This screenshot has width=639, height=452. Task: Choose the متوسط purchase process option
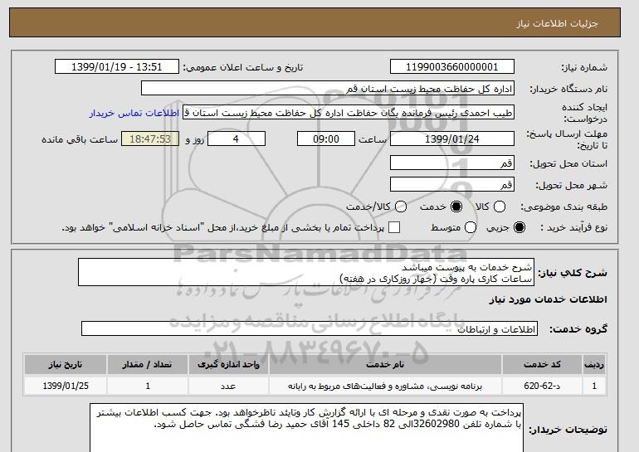[x=471, y=227]
